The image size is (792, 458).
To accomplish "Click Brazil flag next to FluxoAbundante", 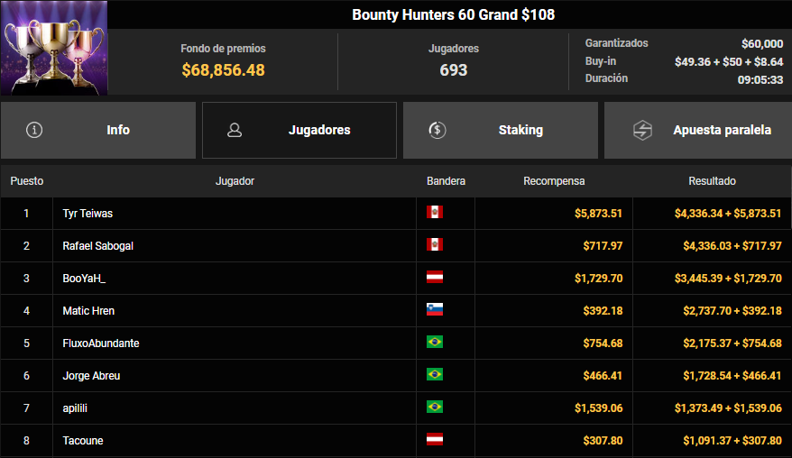I will 435,343.
